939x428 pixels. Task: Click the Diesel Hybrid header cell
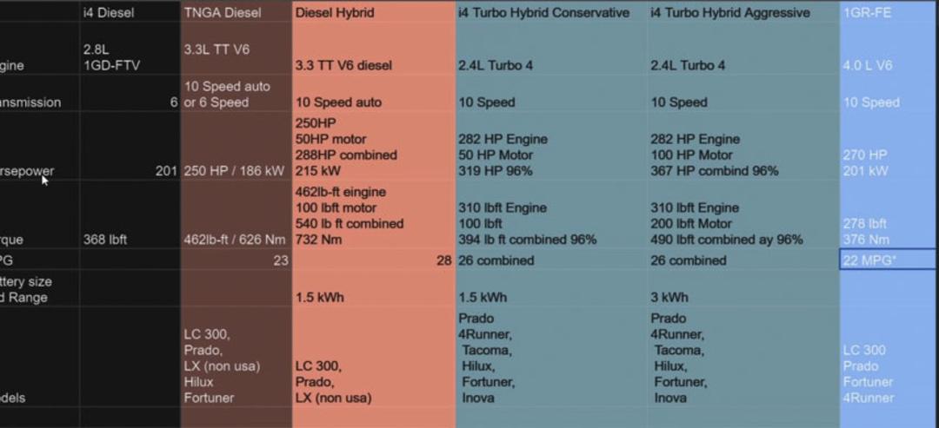click(x=374, y=12)
